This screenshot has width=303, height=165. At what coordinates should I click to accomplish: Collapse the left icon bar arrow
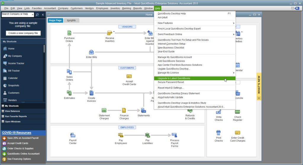[x=43, y=14]
